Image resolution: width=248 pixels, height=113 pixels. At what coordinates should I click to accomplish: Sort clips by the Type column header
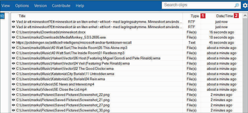tap(195, 16)
